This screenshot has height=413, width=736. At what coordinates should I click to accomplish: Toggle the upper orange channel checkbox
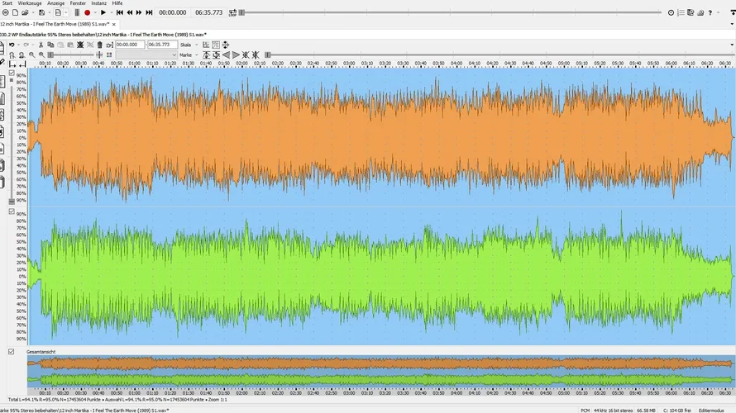click(12, 73)
